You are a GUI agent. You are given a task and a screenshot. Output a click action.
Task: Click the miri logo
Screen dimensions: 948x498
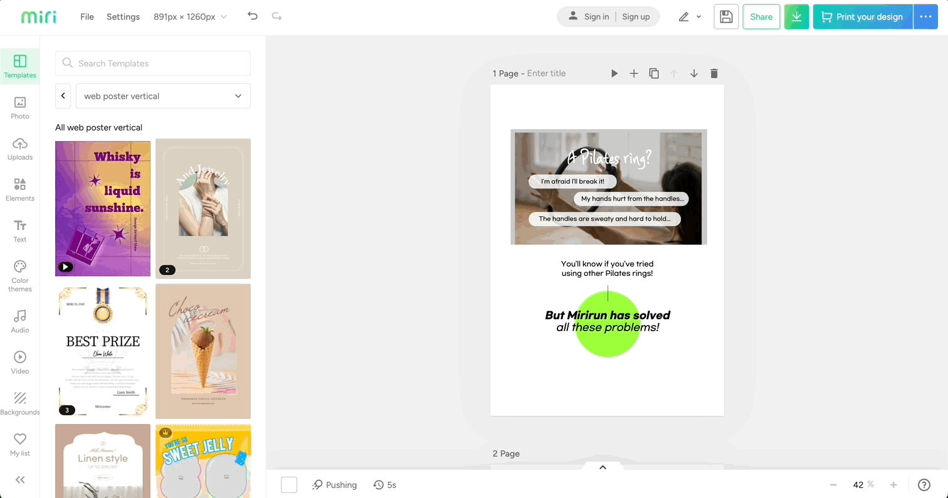tap(38, 17)
